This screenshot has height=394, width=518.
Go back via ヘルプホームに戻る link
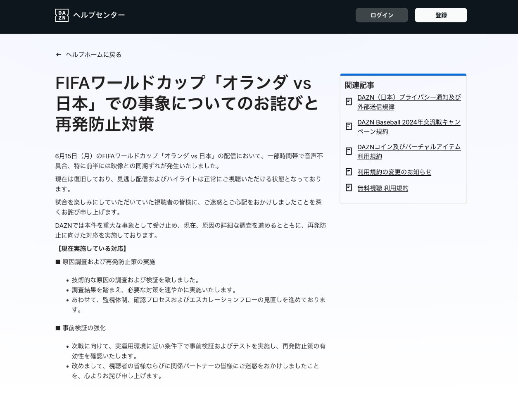click(x=94, y=55)
